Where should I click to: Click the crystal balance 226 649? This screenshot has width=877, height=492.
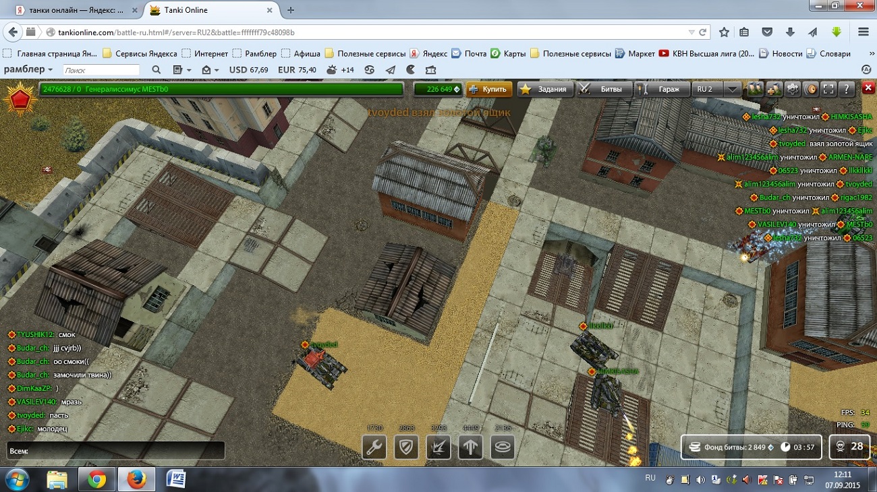[x=438, y=89]
